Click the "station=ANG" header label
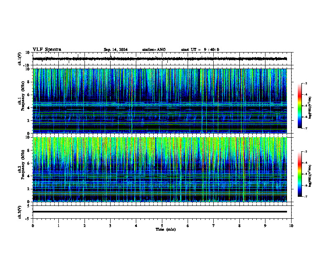Viewport: 328px width, 253px height. click(154, 50)
